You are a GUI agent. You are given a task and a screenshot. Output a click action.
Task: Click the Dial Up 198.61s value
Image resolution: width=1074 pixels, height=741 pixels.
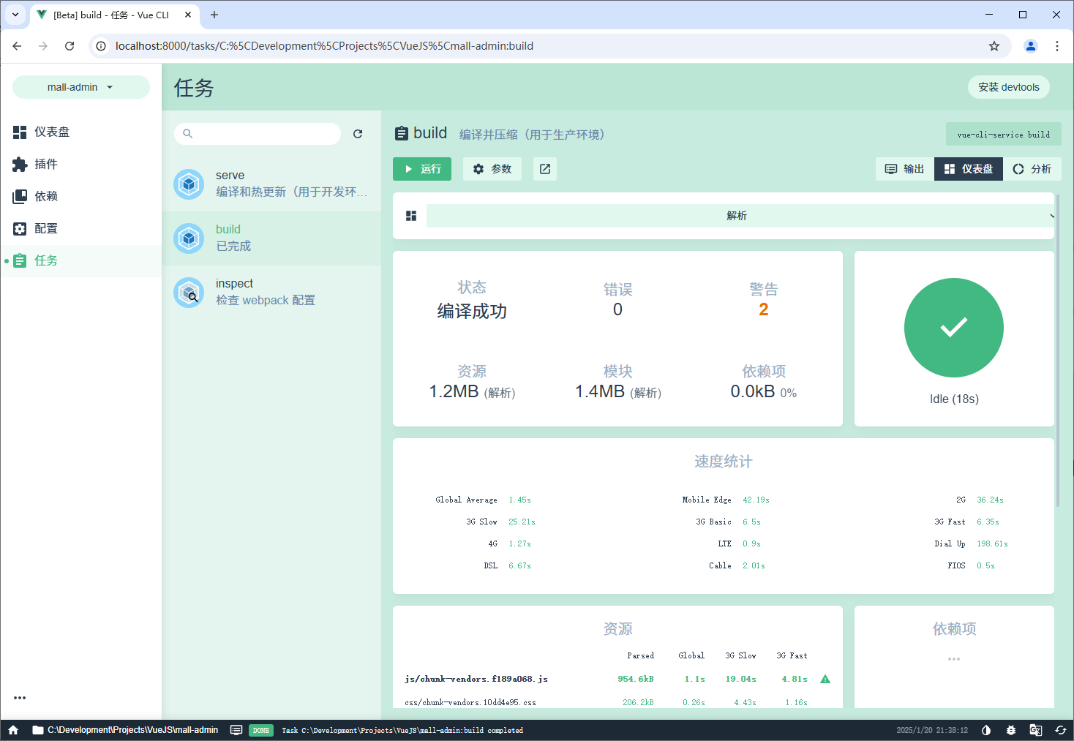(992, 544)
